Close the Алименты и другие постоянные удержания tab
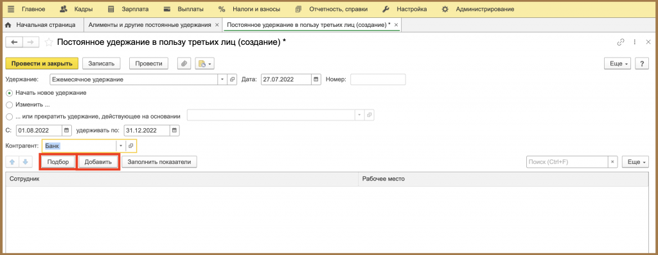Screen dimensions: 658x255 coord(217,25)
